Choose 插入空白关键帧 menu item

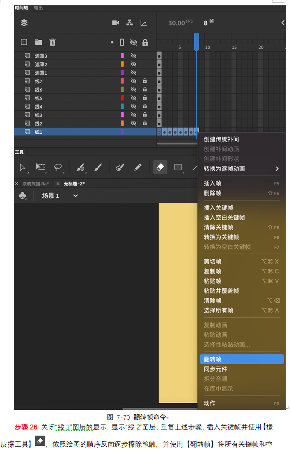point(242,217)
